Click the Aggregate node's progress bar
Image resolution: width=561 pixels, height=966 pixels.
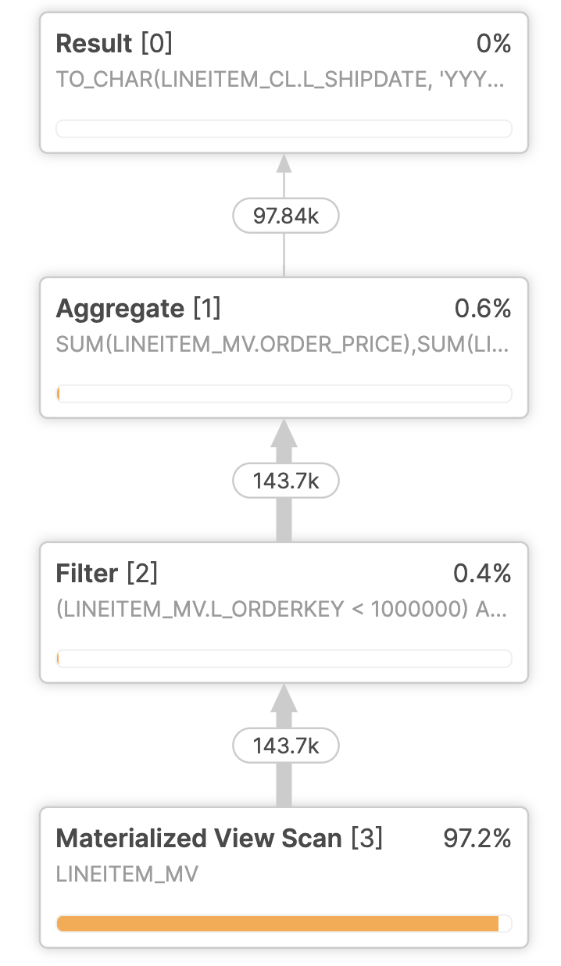(x=284, y=393)
